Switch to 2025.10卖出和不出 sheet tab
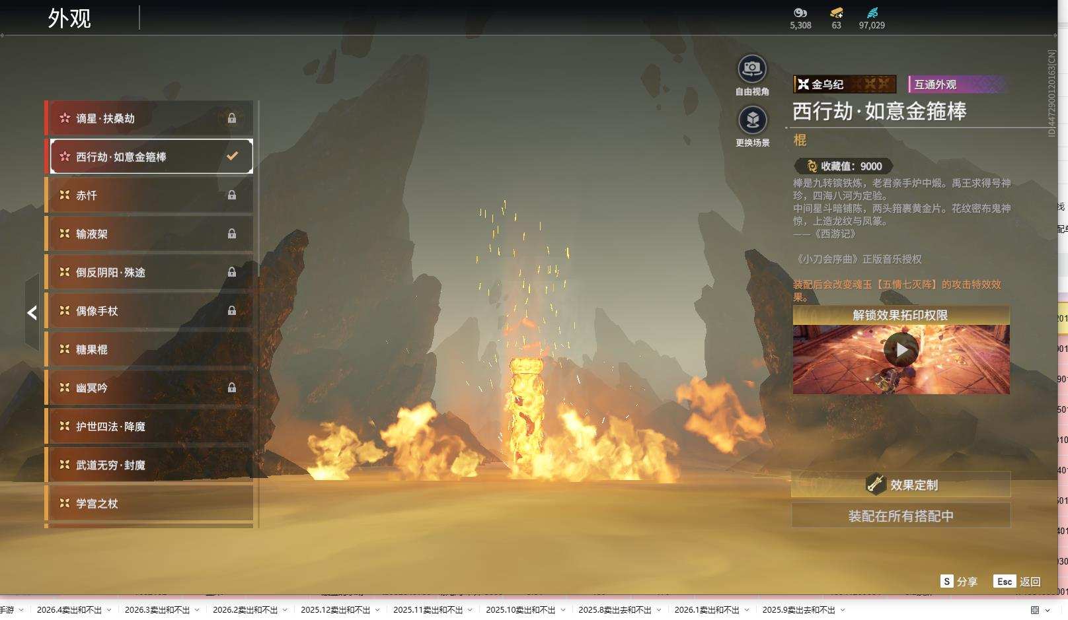Screen dimensions: 1068x620 point(520,610)
